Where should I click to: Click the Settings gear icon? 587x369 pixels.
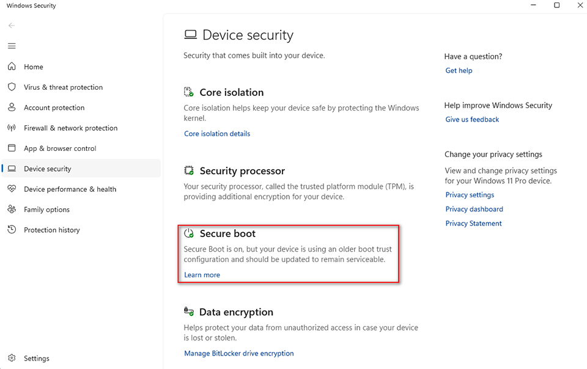tap(12, 358)
